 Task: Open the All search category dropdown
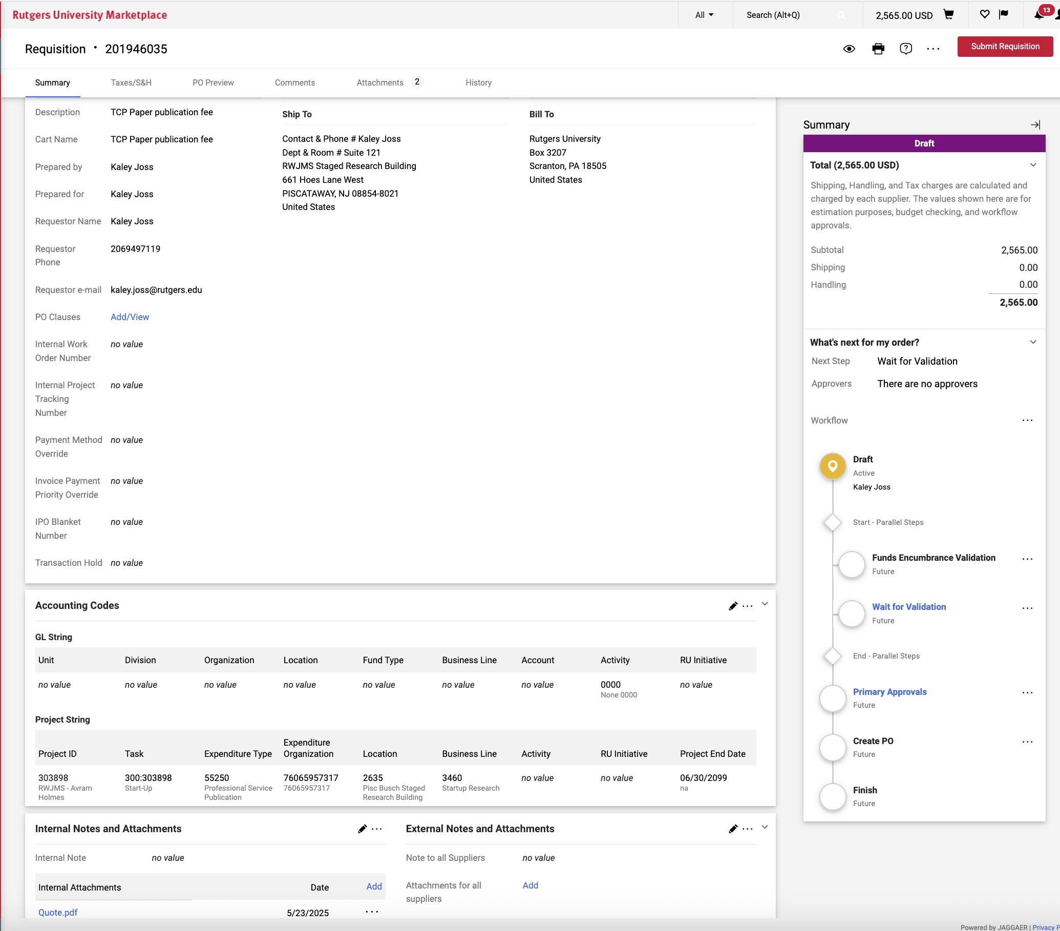[704, 15]
